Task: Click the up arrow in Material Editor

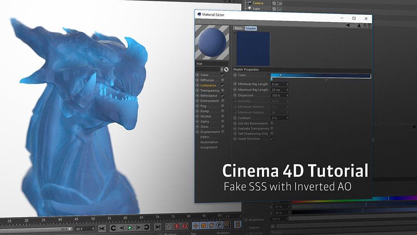Action: tap(359, 26)
